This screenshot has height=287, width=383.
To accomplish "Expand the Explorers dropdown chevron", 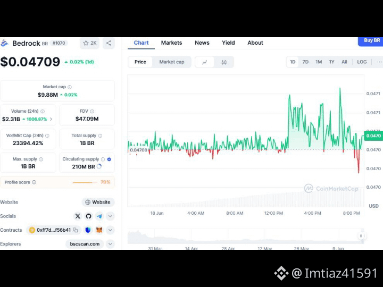I will pyautogui.click(x=110, y=244).
